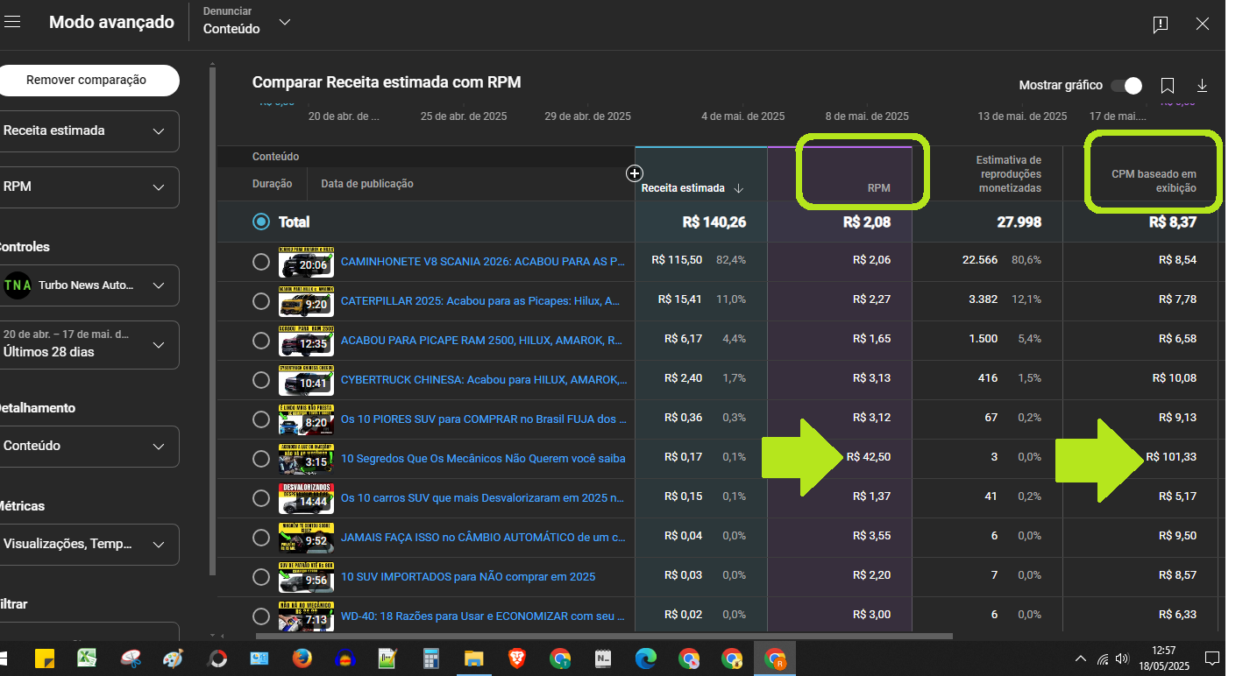Select radio for CATERPILLAR 2025 video

coord(260,301)
